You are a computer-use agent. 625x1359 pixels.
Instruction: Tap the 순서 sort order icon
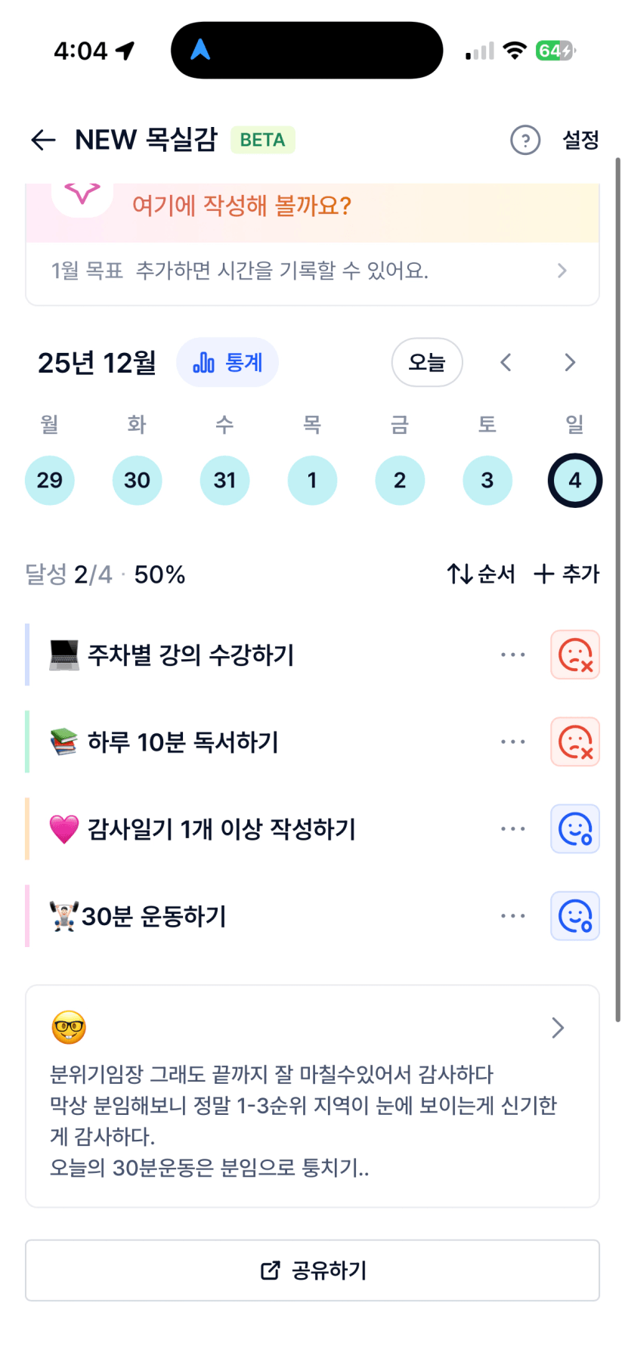pos(481,574)
